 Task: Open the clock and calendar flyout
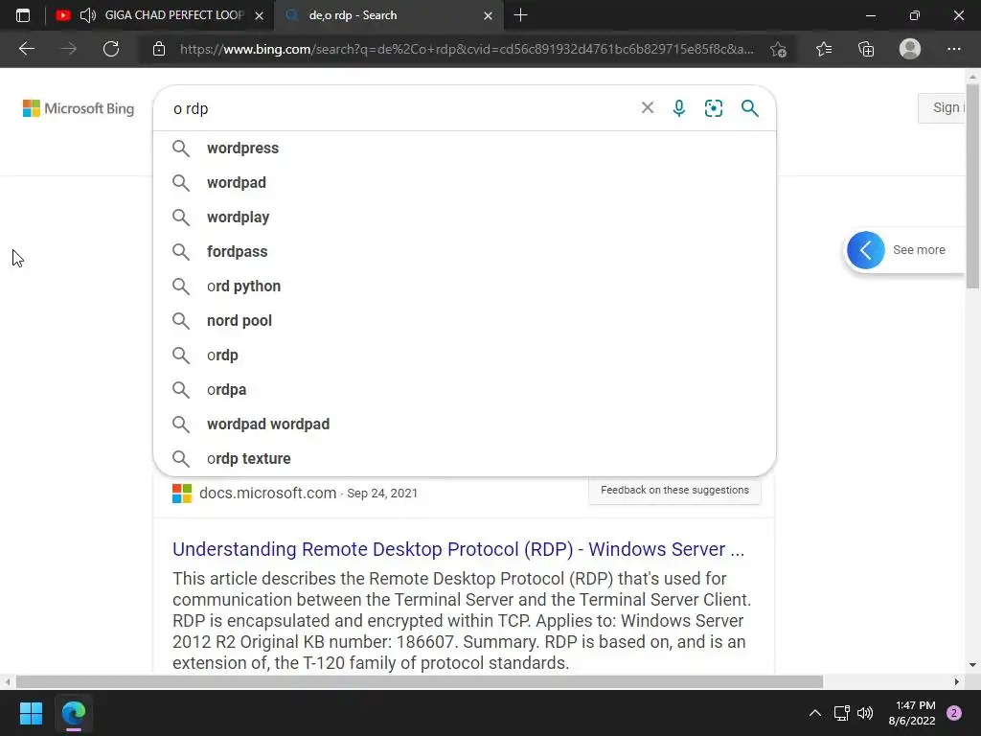click(912, 713)
